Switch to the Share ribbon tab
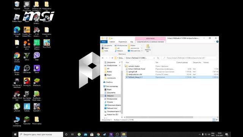The image size is (243, 137). pyautogui.click(x=122, y=42)
